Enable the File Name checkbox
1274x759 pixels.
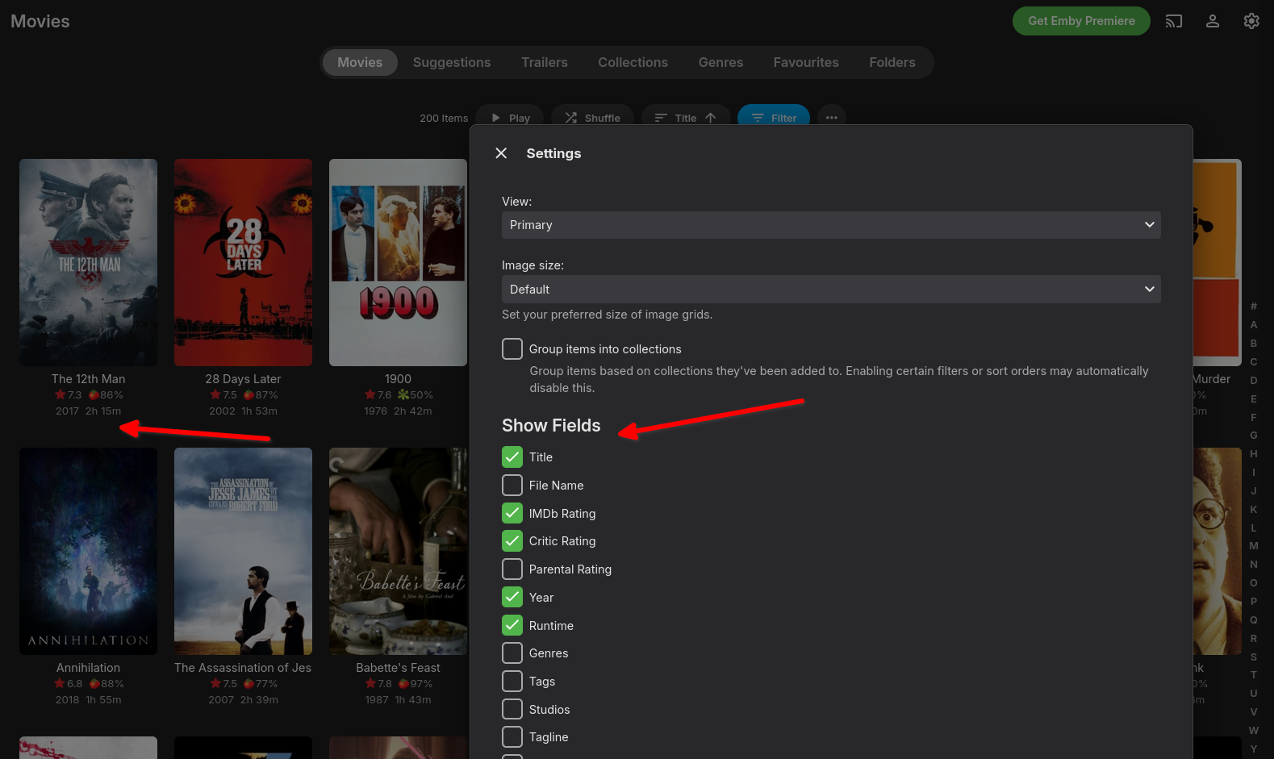512,486
